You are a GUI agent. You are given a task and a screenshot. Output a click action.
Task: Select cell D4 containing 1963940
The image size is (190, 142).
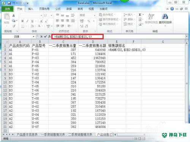click(93, 58)
